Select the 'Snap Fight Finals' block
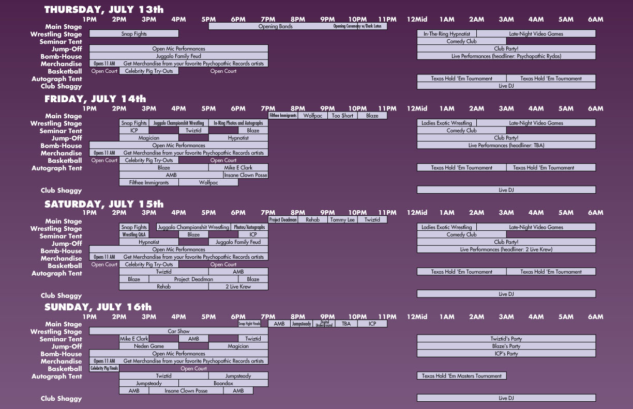Viewport: 633px width, 409px height. tap(249, 324)
